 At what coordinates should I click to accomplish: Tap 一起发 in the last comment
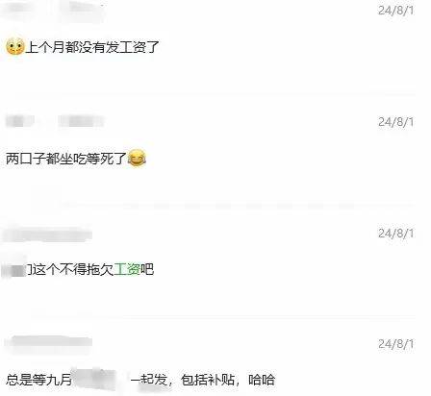pyautogui.click(x=148, y=380)
